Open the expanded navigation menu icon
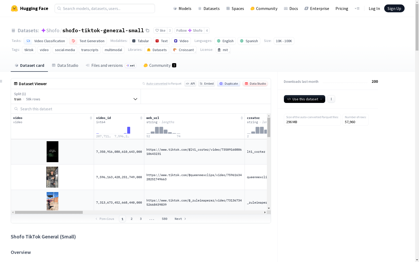419x262 pixels. [x=357, y=8]
